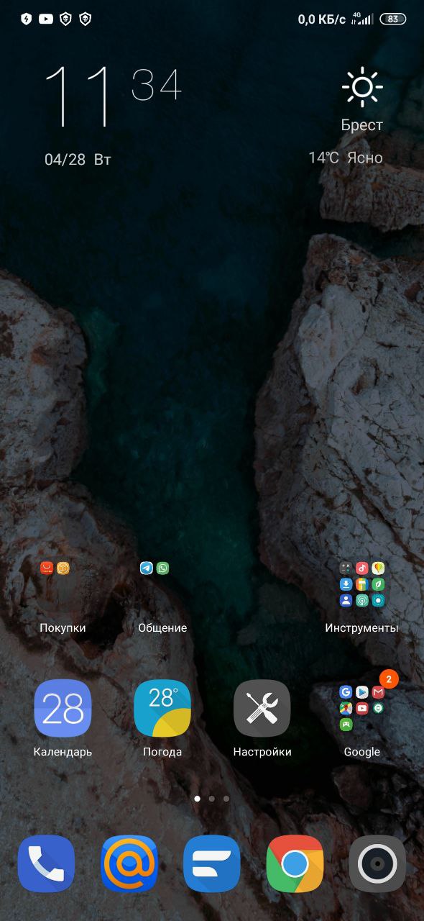Tap the 04/28 Вт date text
The image size is (424, 921).
78,159
